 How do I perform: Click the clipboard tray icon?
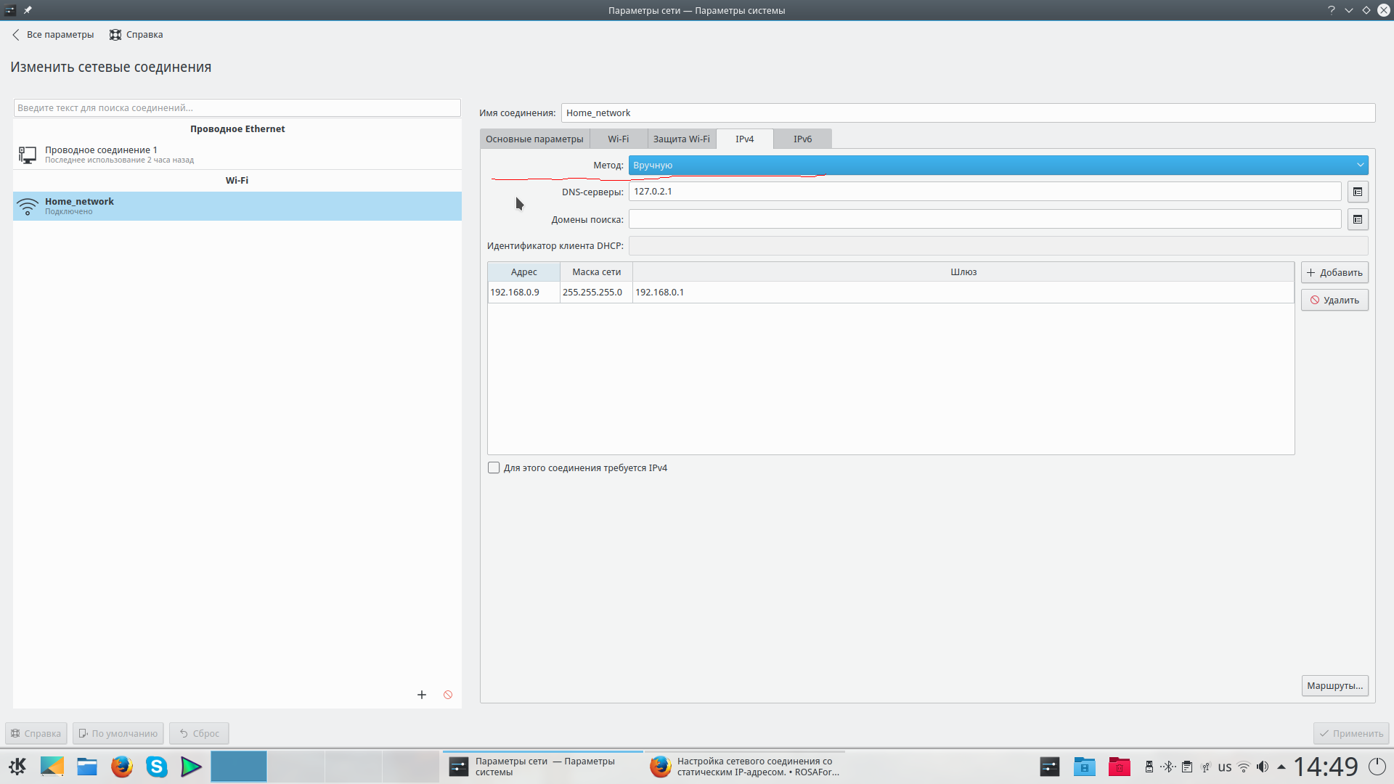coord(1186,767)
